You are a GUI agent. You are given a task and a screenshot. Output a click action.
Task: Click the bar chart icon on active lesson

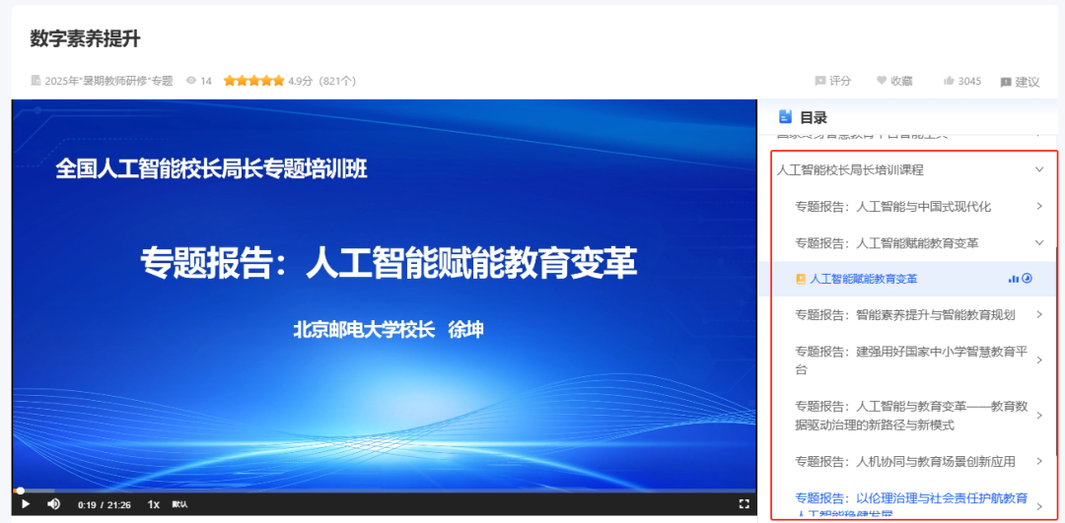click(1014, 278)
